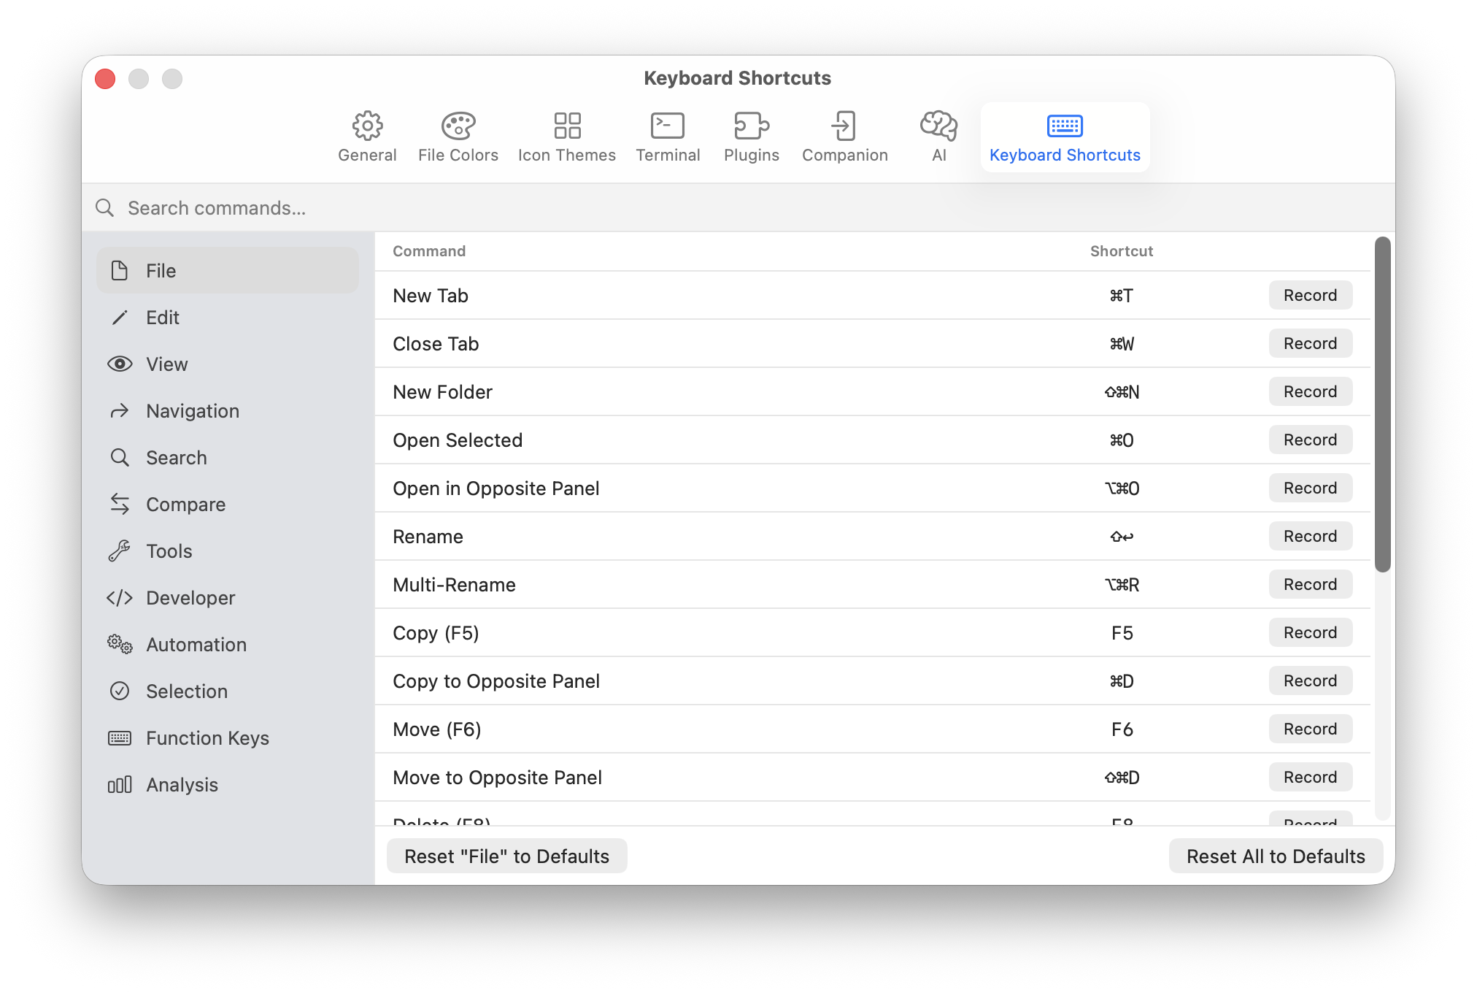Switch to the Function Keys category
The width and height of the screenshot is (1477, 993).
click(x=207, y=737)
